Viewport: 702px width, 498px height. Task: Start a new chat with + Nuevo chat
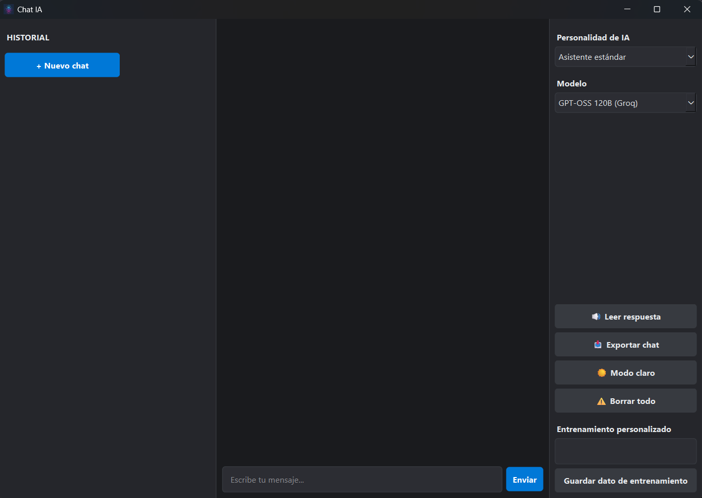point(62,65)
